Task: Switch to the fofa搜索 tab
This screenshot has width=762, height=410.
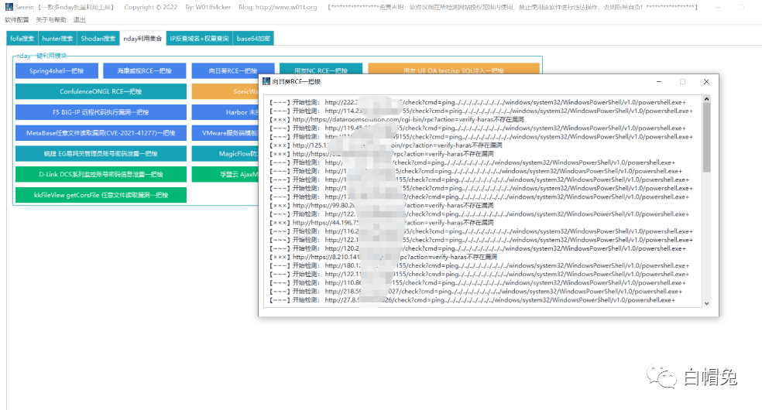Action: (22, 39)
